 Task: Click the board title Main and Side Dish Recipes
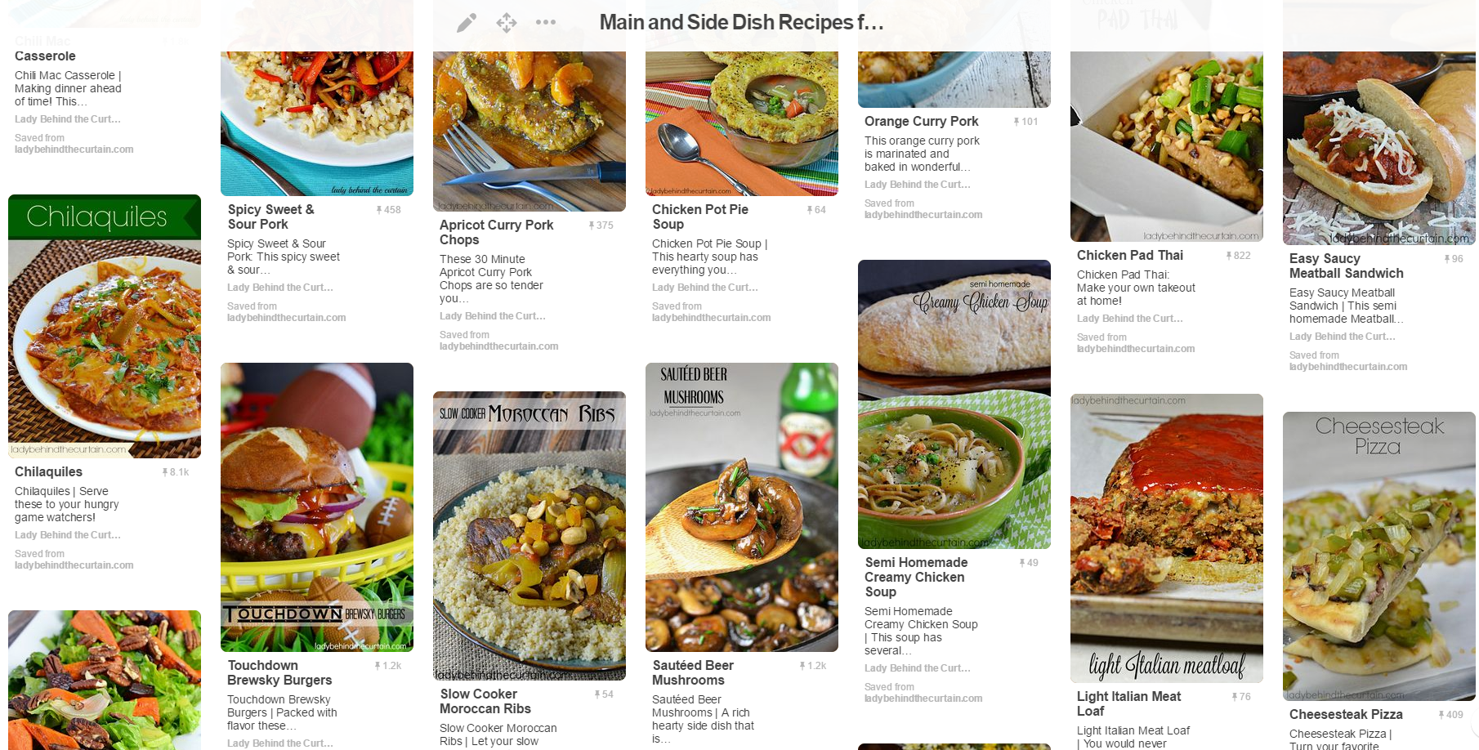(x=741, y=23)
